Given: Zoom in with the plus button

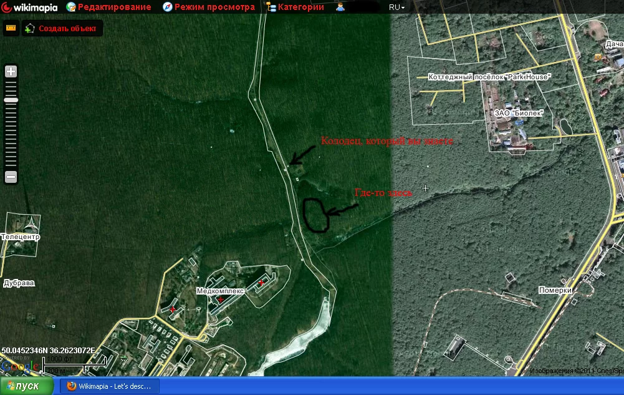Looking at the screenshot, I should [x=11, y=72].
